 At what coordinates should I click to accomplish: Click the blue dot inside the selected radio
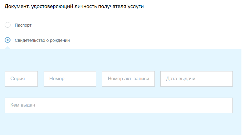7,40
